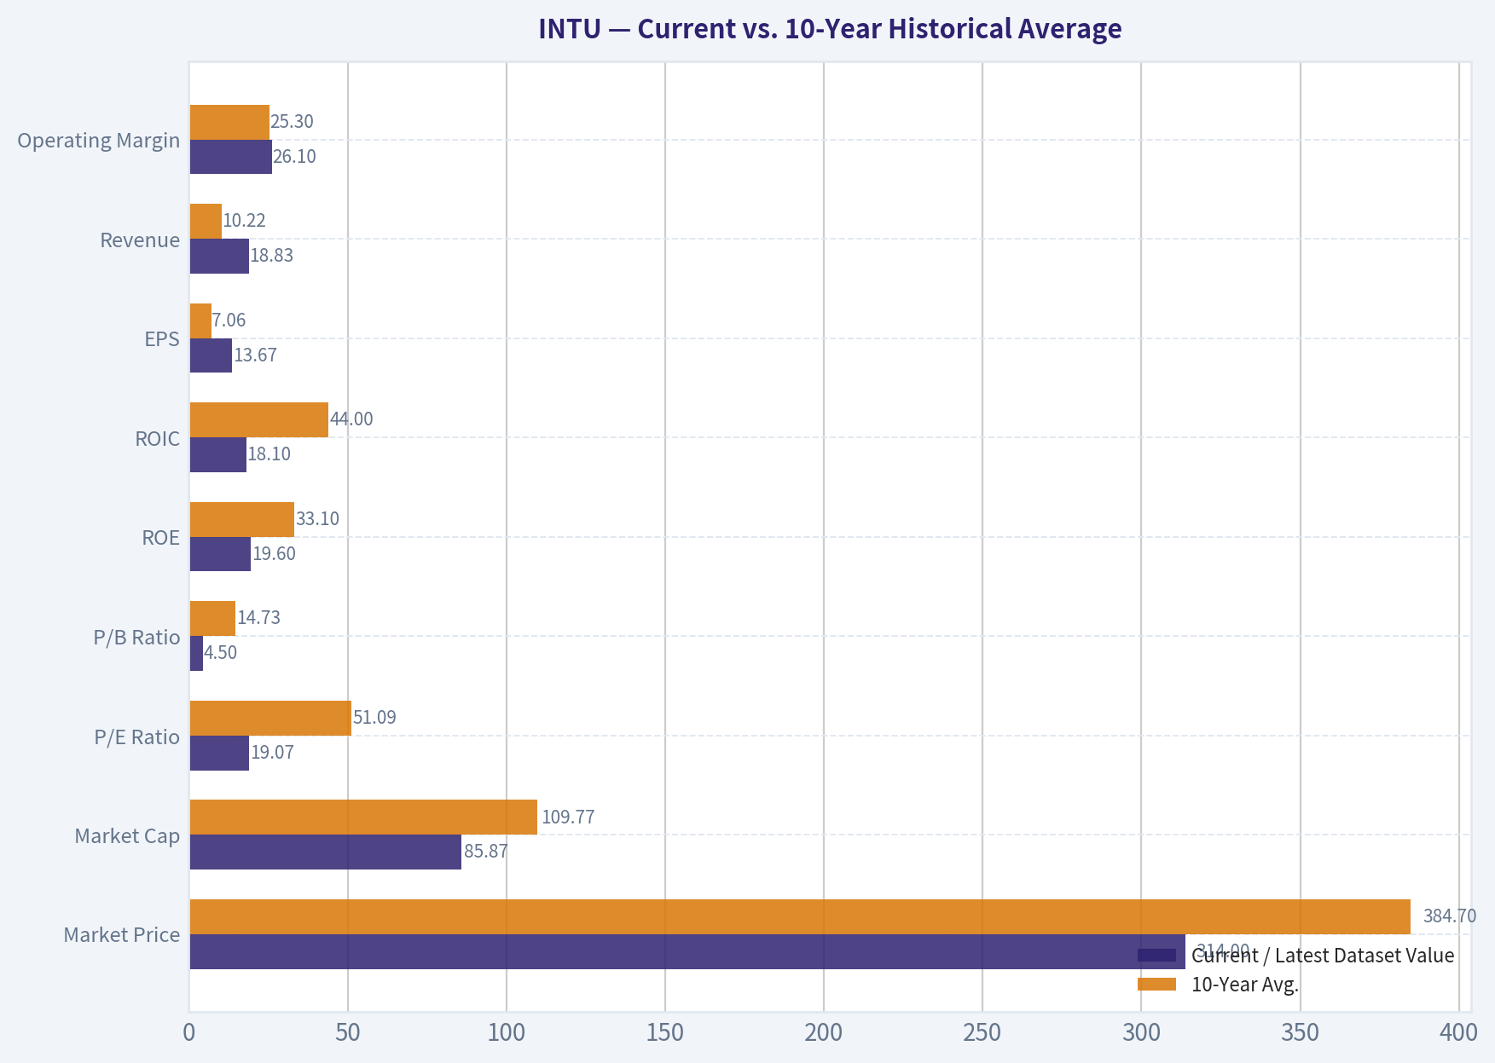The width and height of the screenshot is (1495, 1063).
Task: Click the 'Operating Margin' axis label
Action: pos(99,140)
